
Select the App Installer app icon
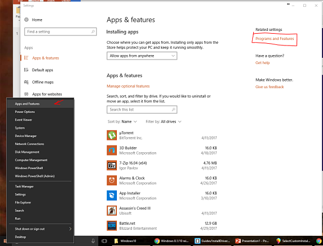click(x=112, y=195)
